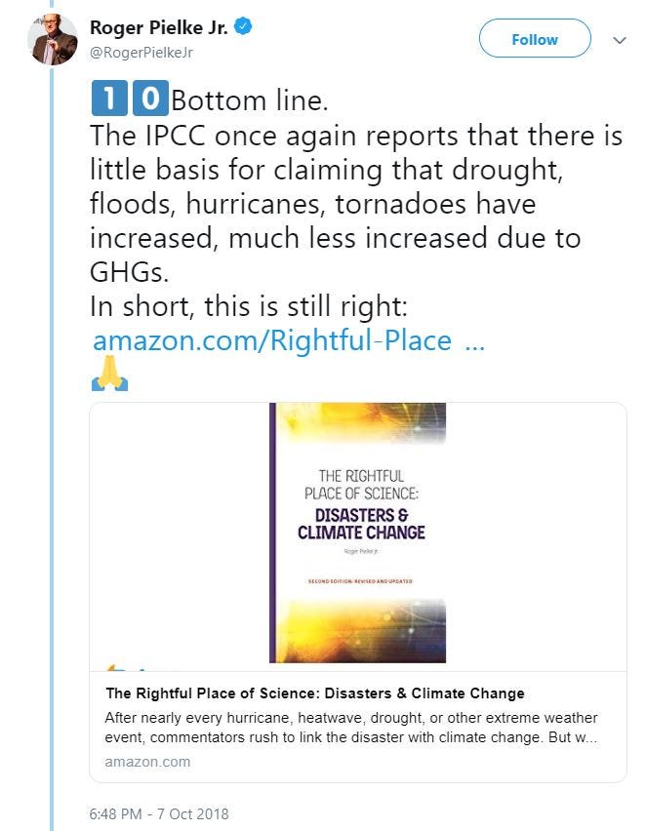Click the vertical thread line beside the tweet
Screen dimensions: 646x831
tap(51, 439)
